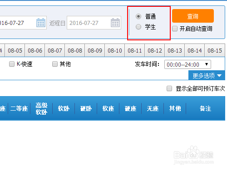Open the departure date calendar icon
227x170 pixels.
(41, 23)
